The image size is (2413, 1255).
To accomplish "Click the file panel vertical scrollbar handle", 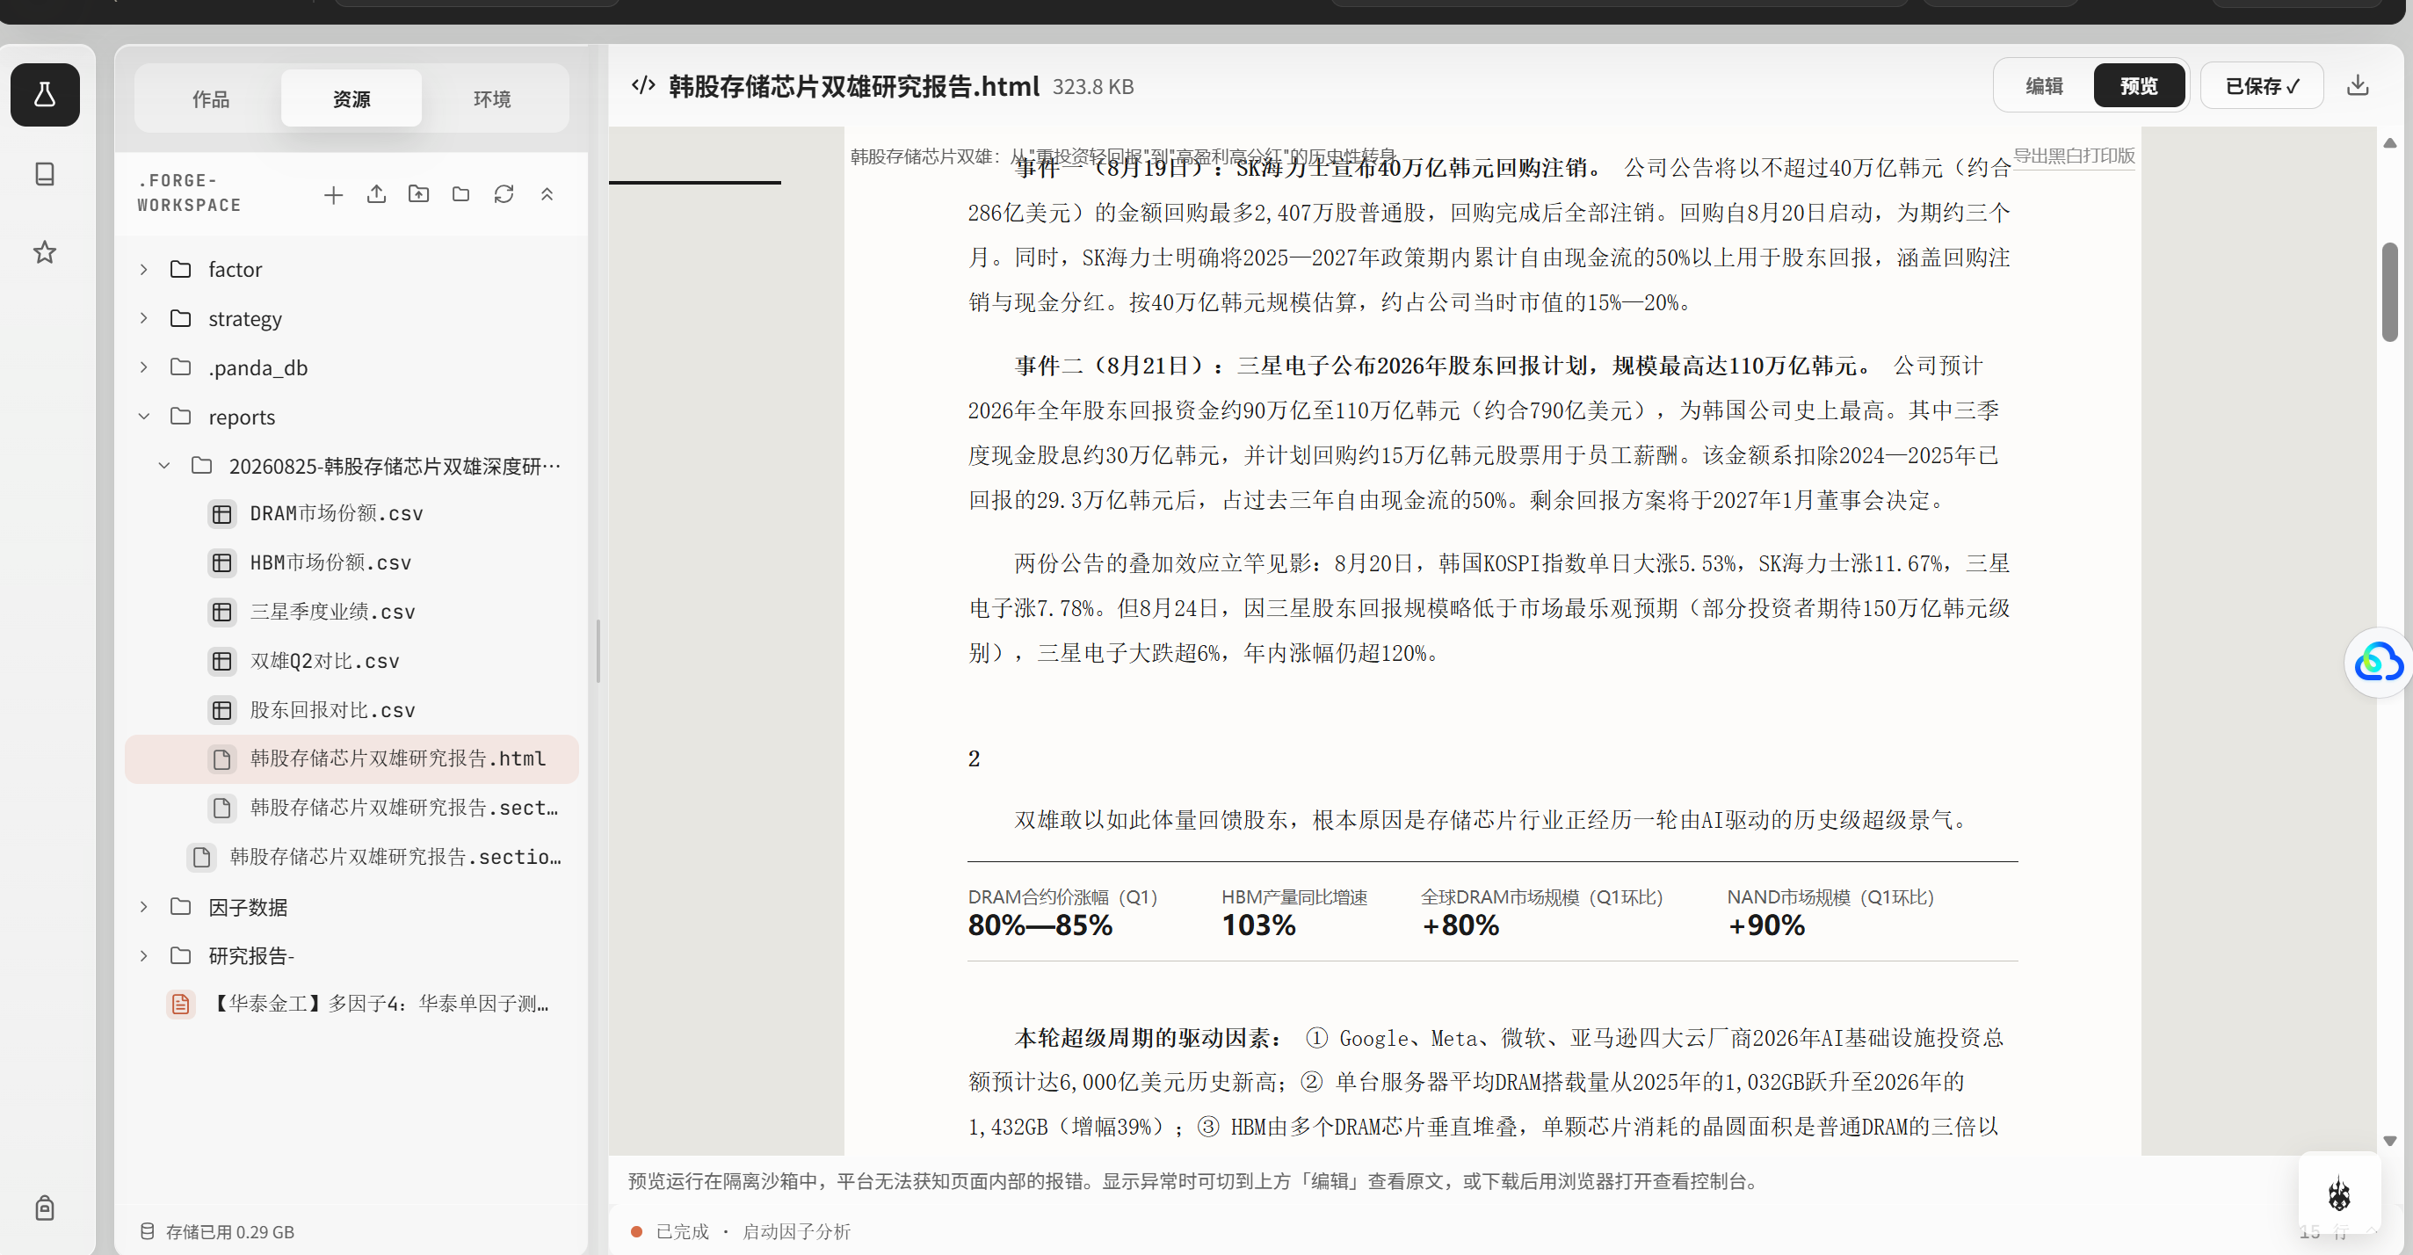I will click(598, 650).
